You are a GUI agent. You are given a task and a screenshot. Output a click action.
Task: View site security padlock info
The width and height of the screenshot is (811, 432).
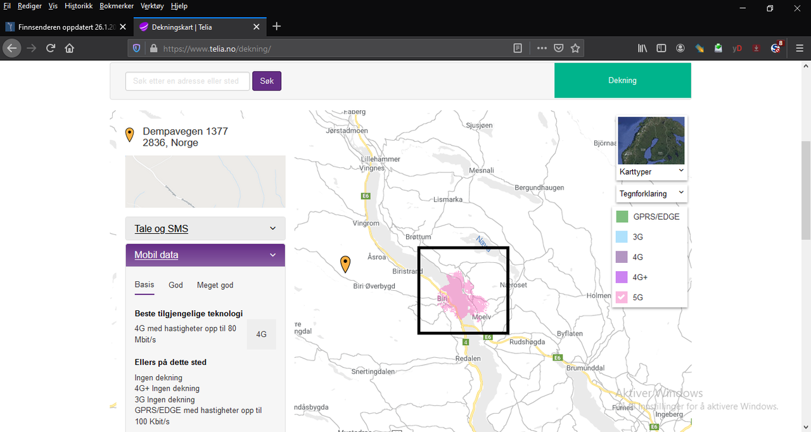pos(153,48)
